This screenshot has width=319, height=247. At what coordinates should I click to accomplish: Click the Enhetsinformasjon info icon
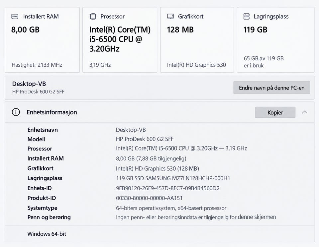coord(16,112)
